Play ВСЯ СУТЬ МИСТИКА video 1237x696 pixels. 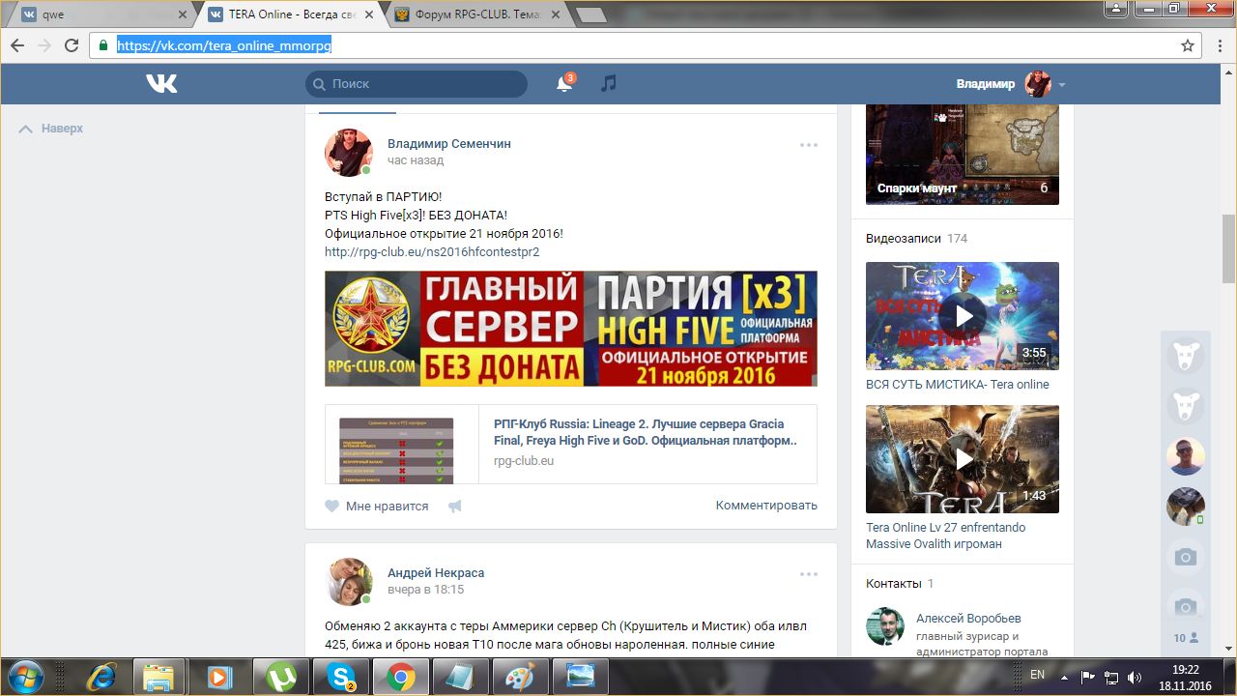pos(963,316)
